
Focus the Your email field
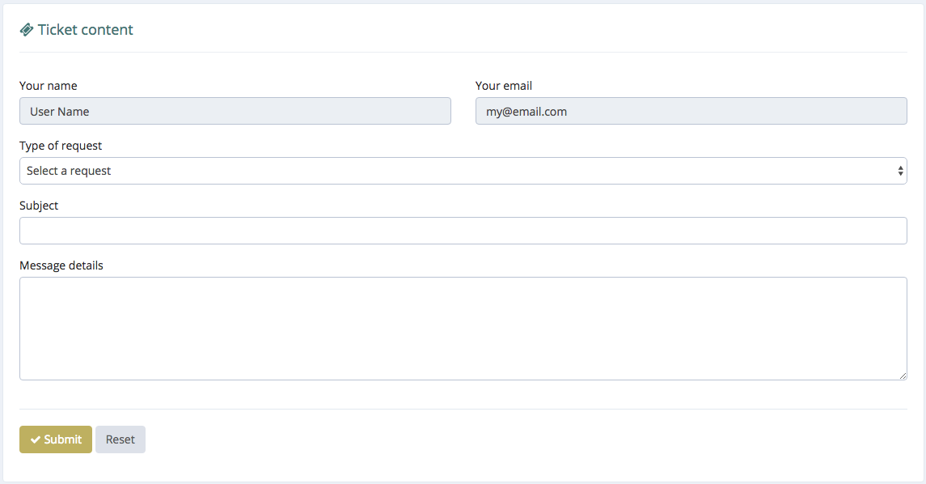pos(691,111)
